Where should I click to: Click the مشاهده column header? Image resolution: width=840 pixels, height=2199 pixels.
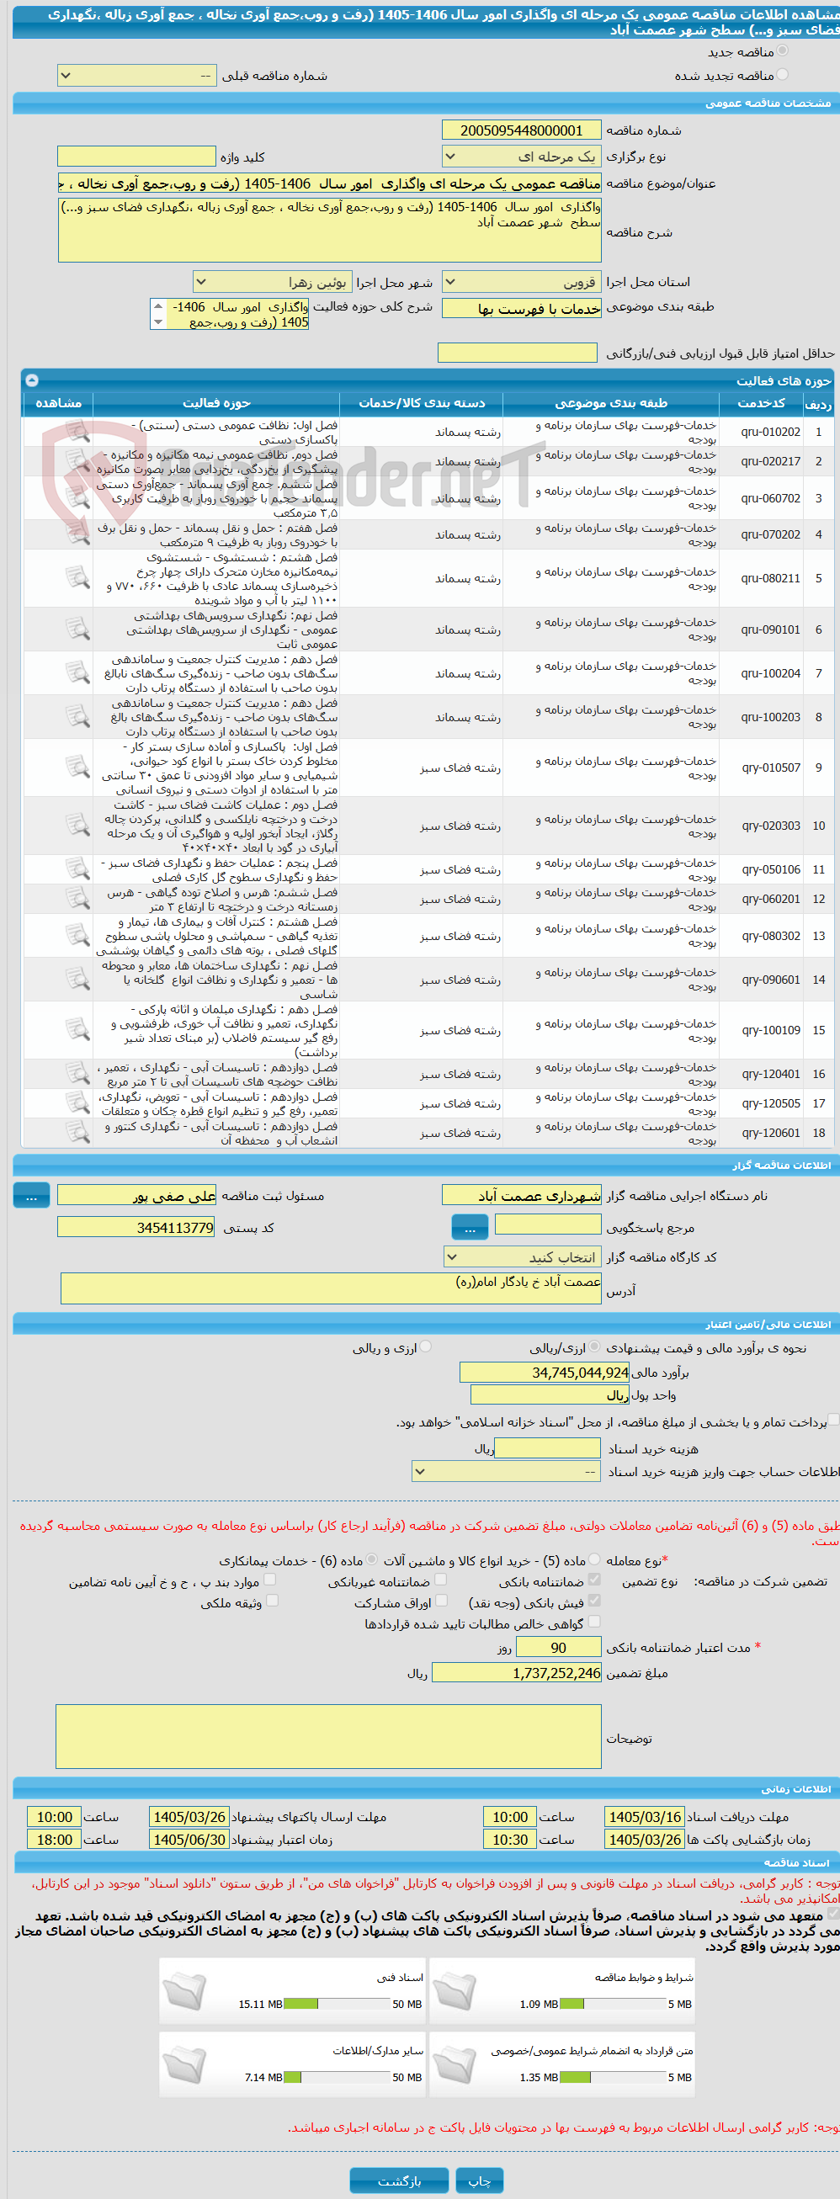(x=58, y=403)
